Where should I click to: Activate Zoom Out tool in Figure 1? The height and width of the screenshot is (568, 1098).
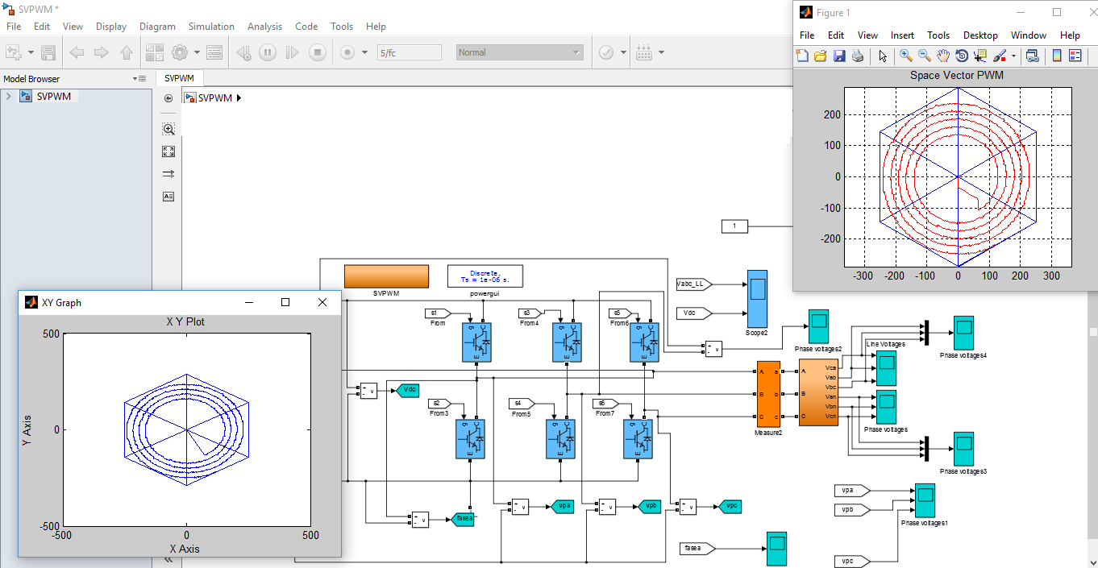pyautogui.click(x=925, y=56)
